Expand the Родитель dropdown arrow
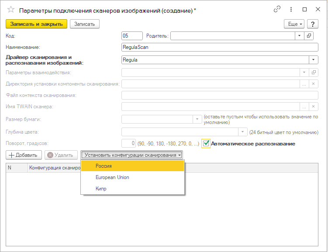The height and width of the screenshot is (252, 328). coord(300,36)
